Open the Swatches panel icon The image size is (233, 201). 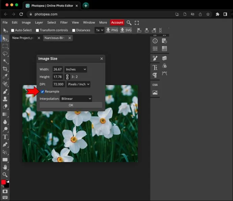point(164,49)
